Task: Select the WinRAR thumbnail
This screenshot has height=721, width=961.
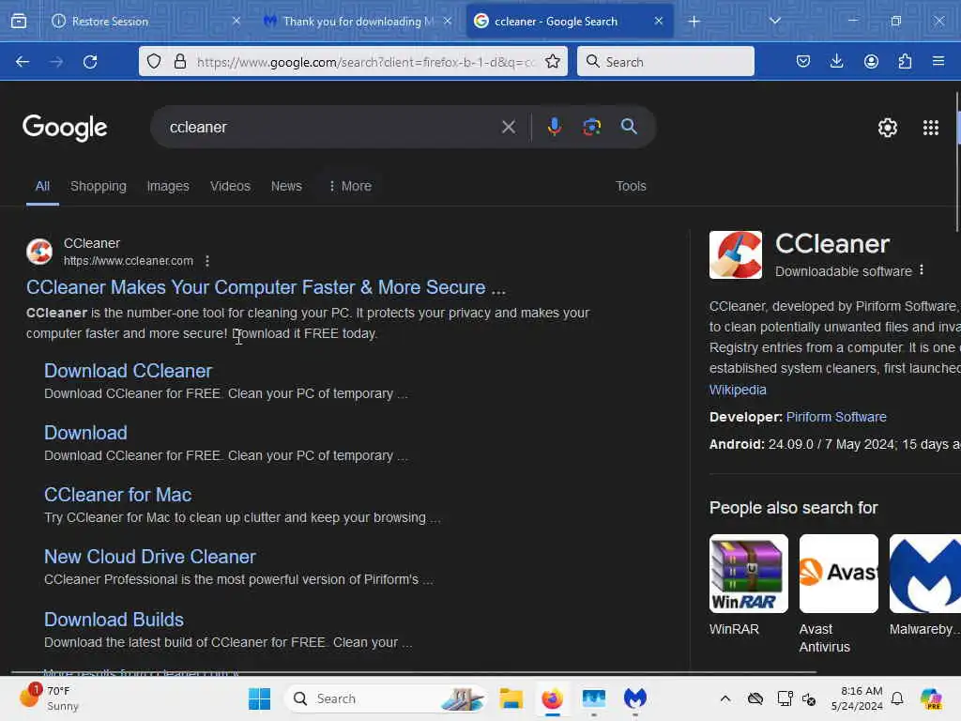Action: [x=748, y=574]
